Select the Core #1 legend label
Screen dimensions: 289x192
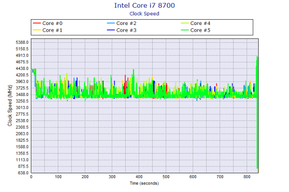(x=53, y=30)
